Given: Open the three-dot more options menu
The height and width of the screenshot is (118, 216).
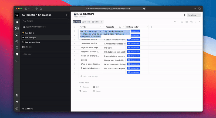Looking at the screenshot, I should click(195, 22).
